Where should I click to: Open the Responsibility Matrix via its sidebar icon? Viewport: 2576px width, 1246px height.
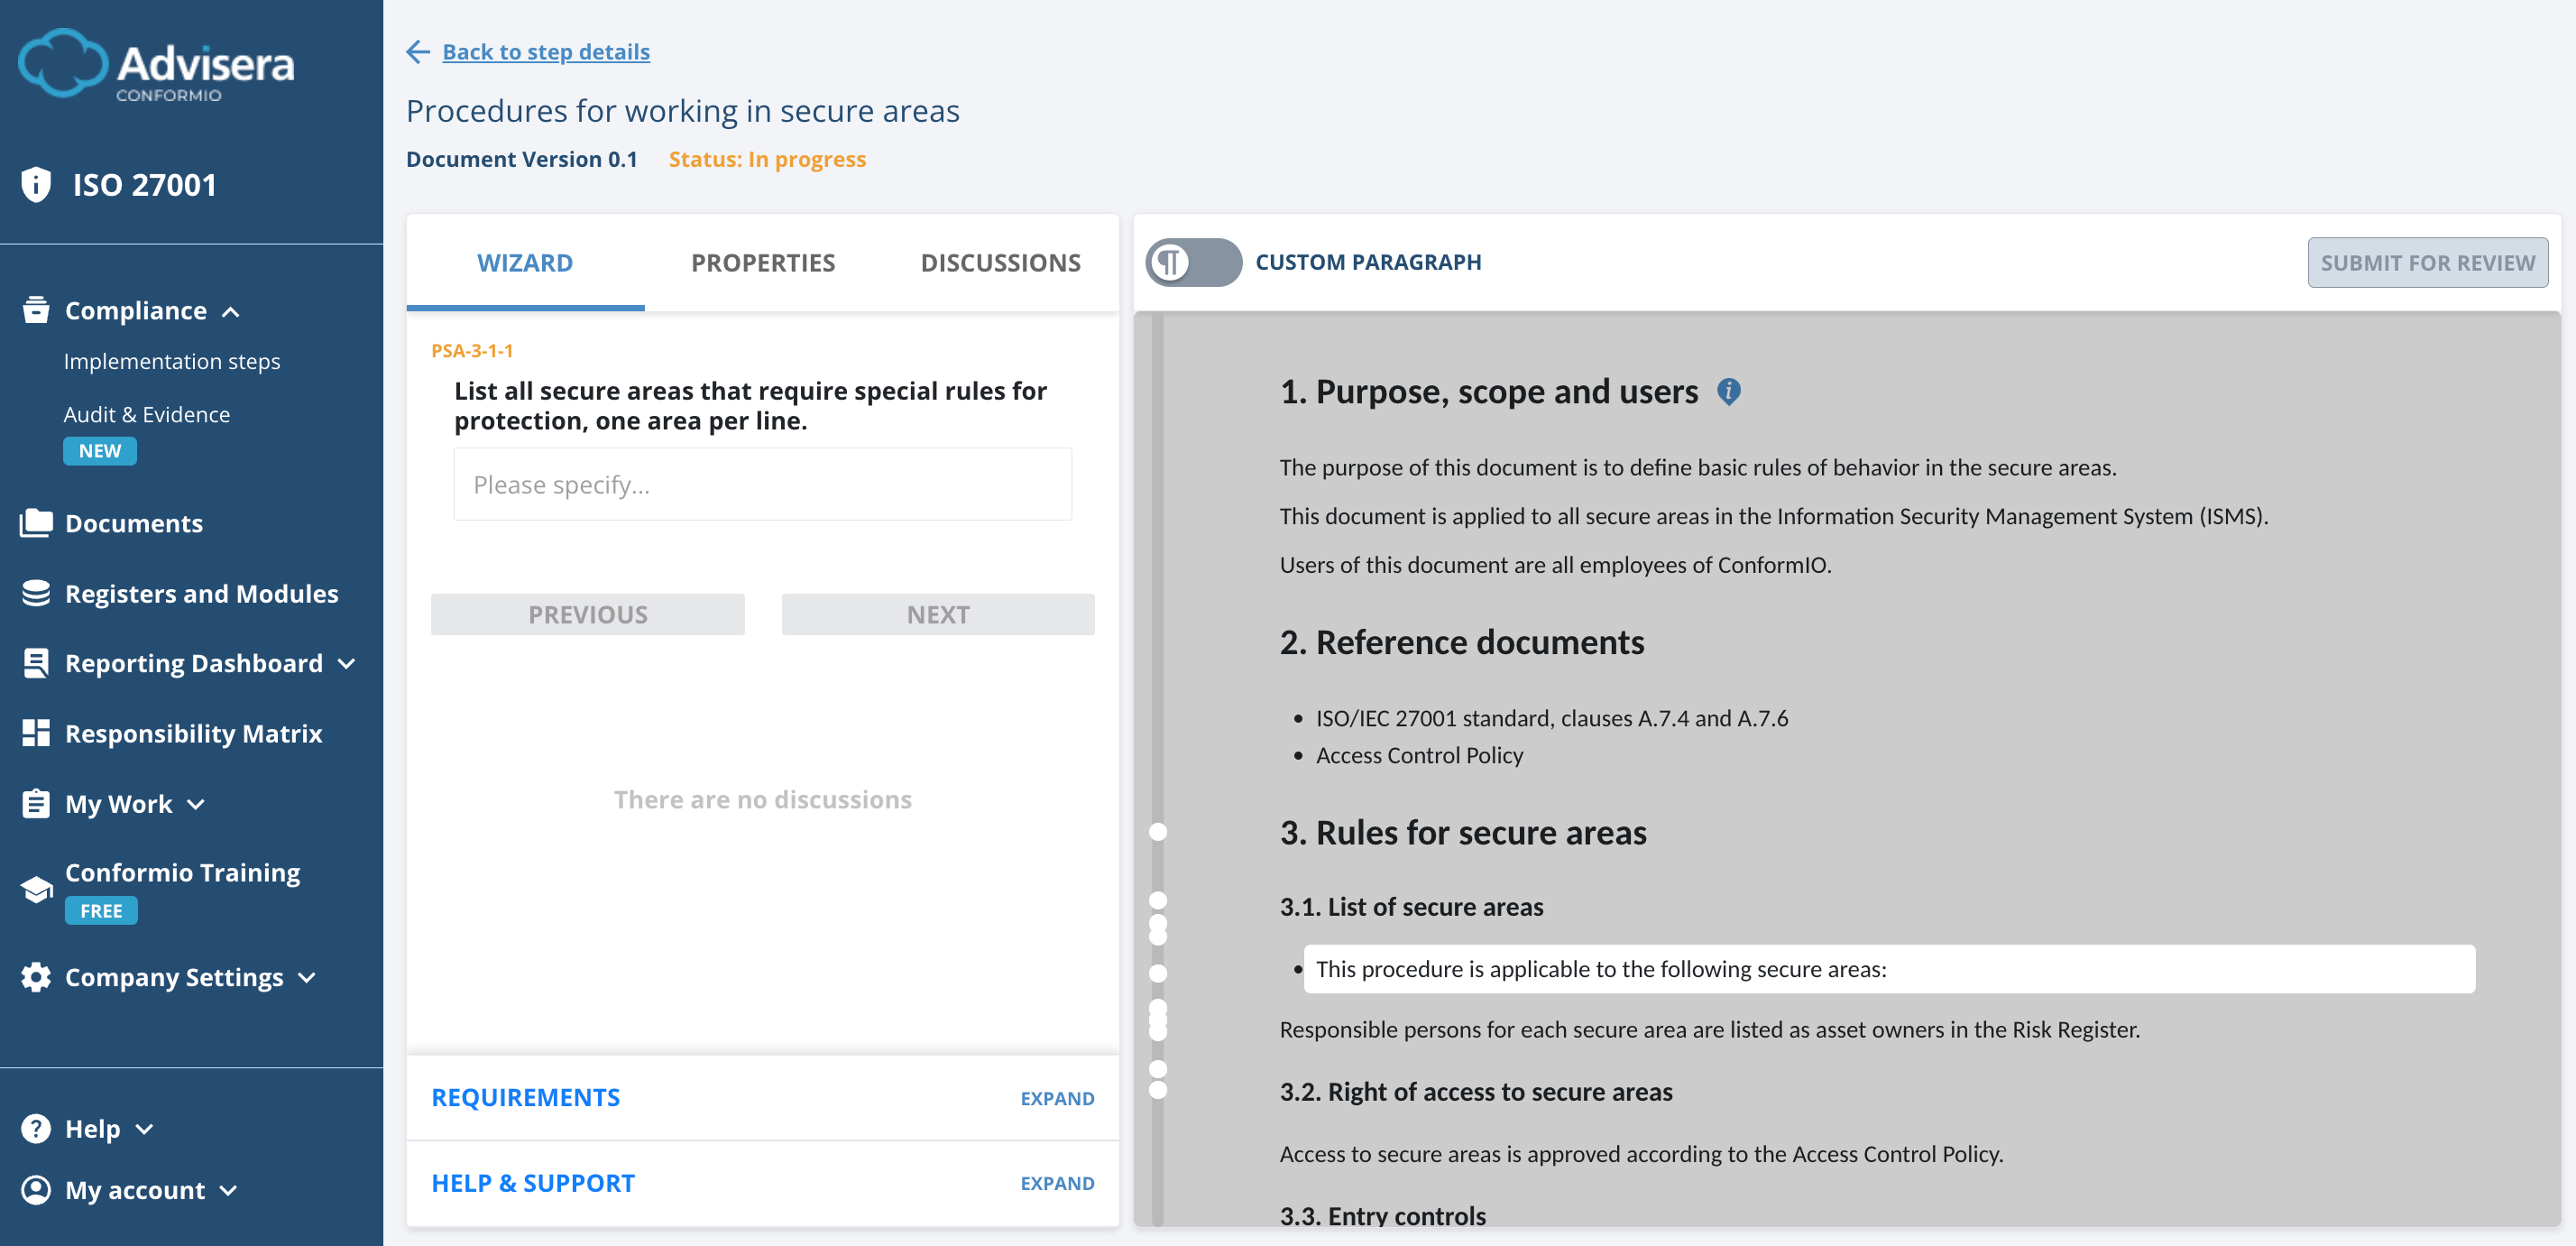[x=36, y=733]
